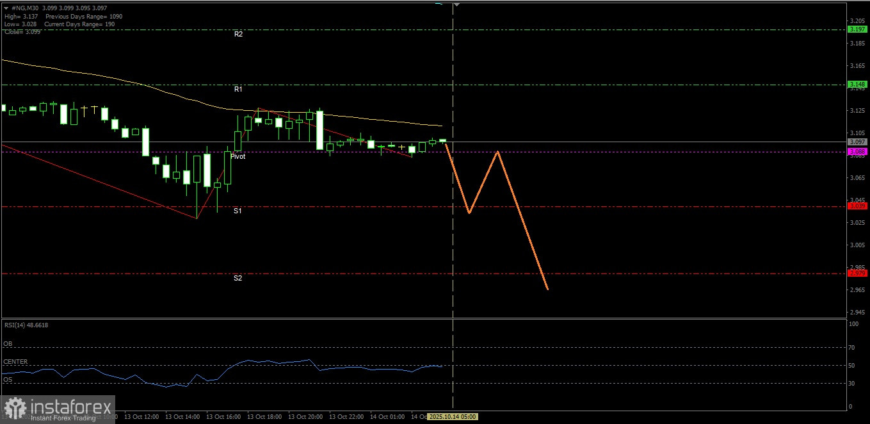
Task: Click the 3.165 price axis value
Action: pos(858,66)
